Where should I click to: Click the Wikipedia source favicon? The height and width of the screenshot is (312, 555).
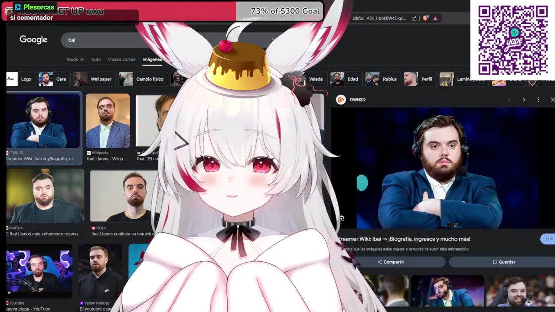pos(89,153)
